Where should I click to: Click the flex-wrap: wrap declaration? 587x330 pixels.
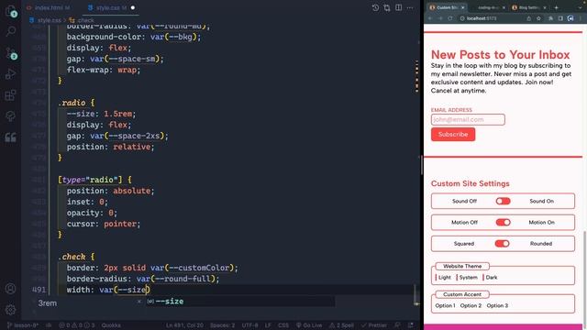coord(104,70)
